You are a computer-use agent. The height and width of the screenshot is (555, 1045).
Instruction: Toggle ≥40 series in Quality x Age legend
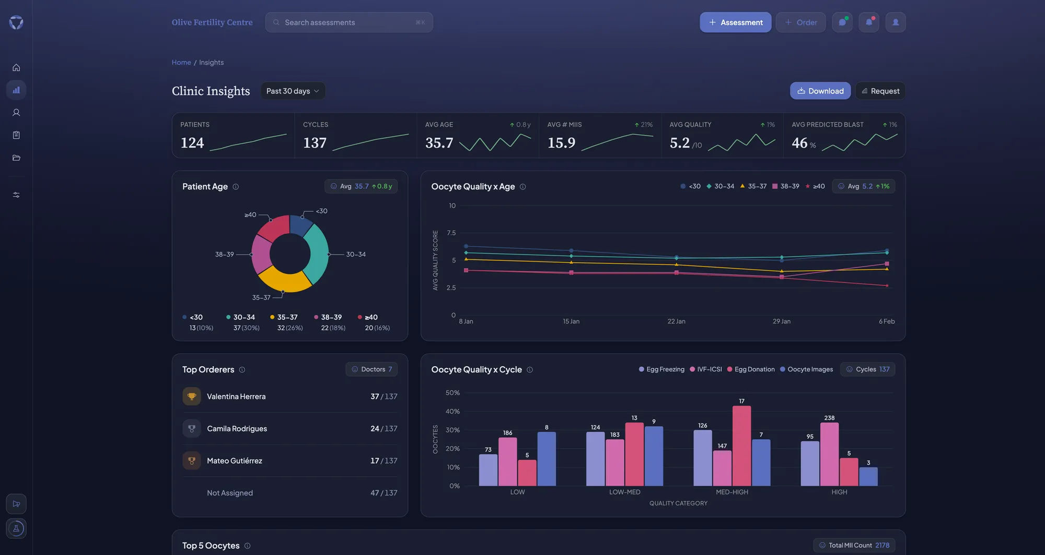coord(815,186)
